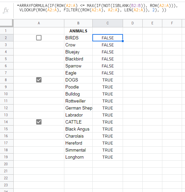Select column E header
This screenshot has height=192, width=185.
[x=152, y=23]
